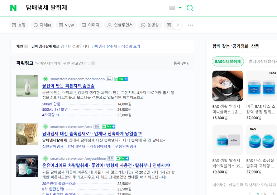Go to previous product page arrow

250,194
